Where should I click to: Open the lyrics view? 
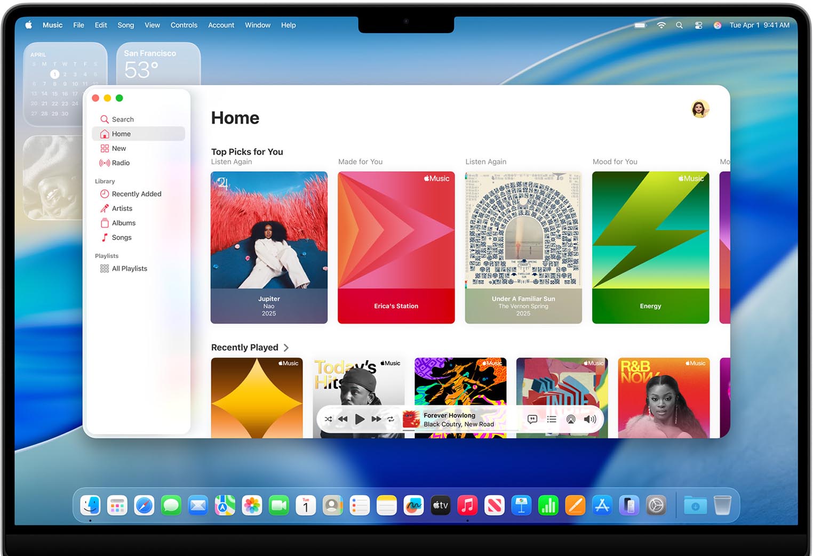click(532, 419)
